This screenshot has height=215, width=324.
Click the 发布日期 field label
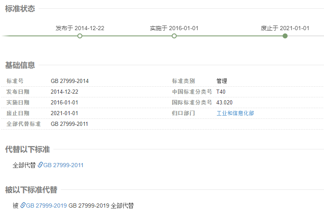pos(18,92)
